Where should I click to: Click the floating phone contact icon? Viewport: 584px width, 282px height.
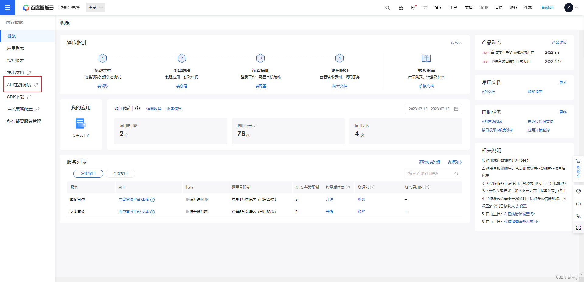tap(579, 216)
